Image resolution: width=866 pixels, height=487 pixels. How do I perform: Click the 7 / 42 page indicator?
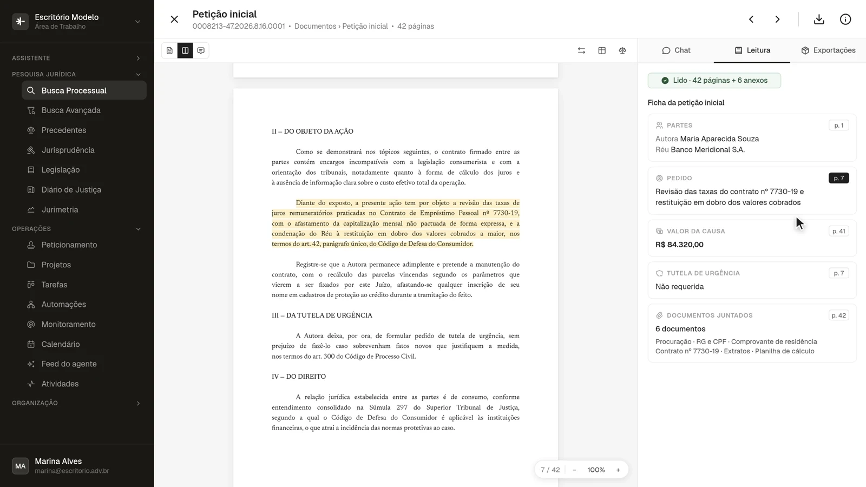[x=550, y=470]
